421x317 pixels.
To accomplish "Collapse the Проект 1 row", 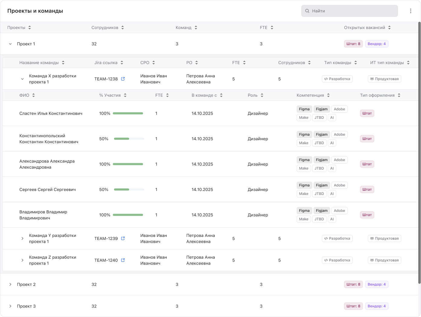I will [x=10, y=44].
